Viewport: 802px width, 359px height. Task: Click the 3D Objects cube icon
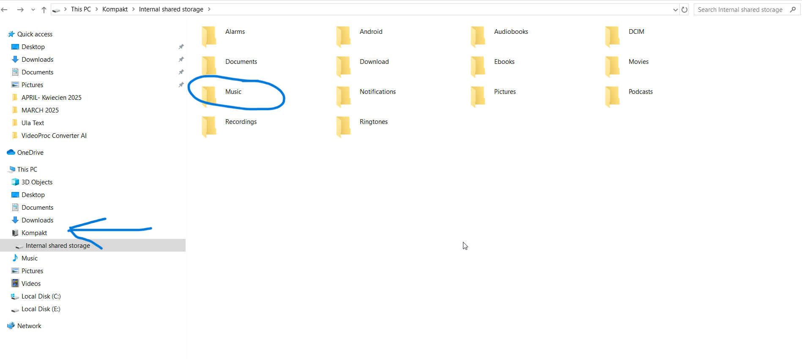click(15, 182)
